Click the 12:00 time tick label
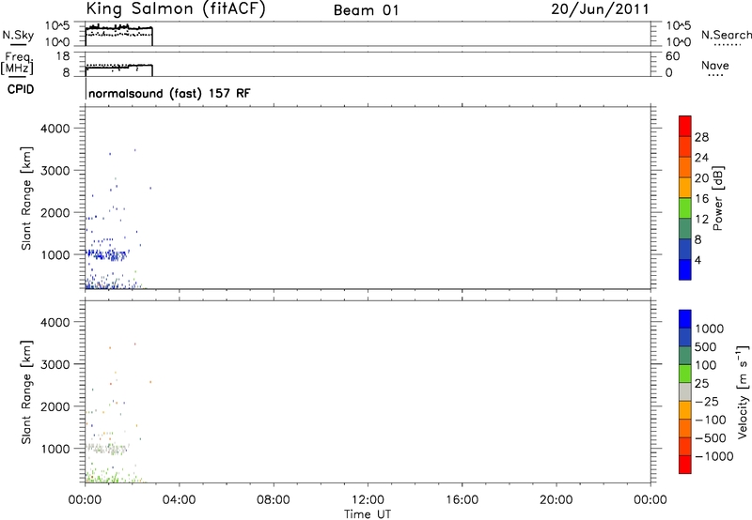This screenshot has width=752, height=520. [368, 500]
